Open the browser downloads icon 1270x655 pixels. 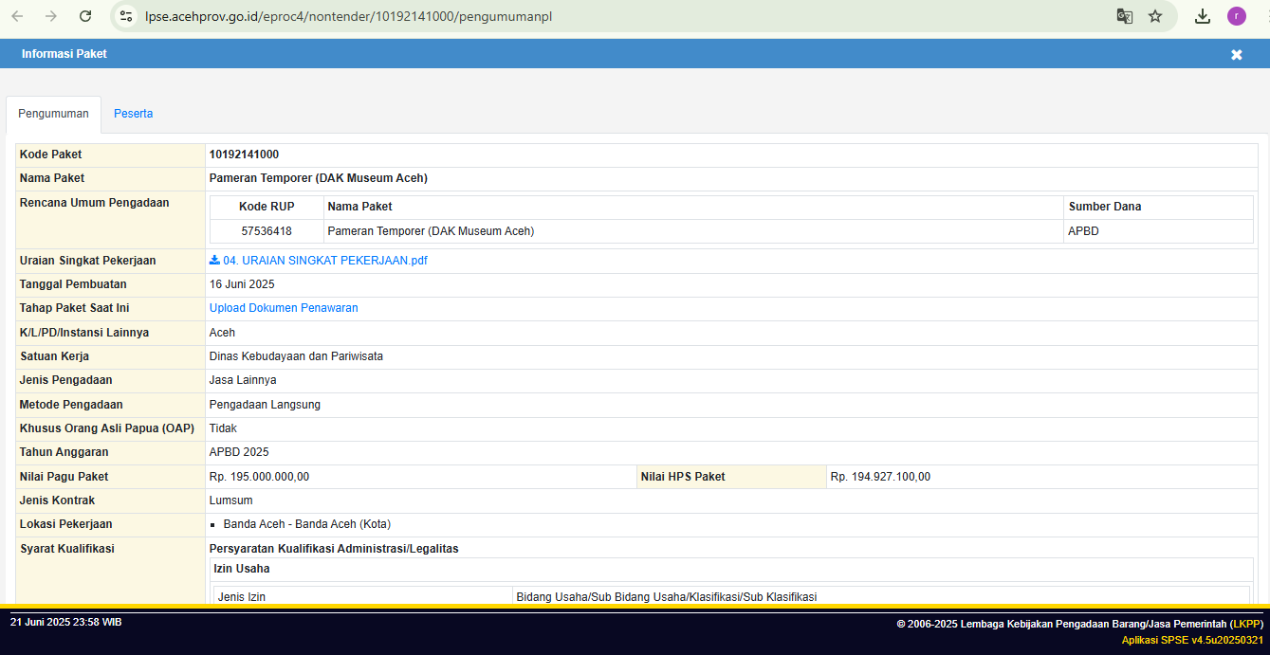tap(1203, 16)
